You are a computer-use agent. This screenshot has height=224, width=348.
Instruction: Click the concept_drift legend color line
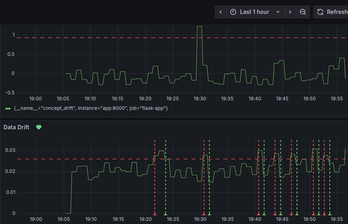pyautogui.click(x=8, y=108)
